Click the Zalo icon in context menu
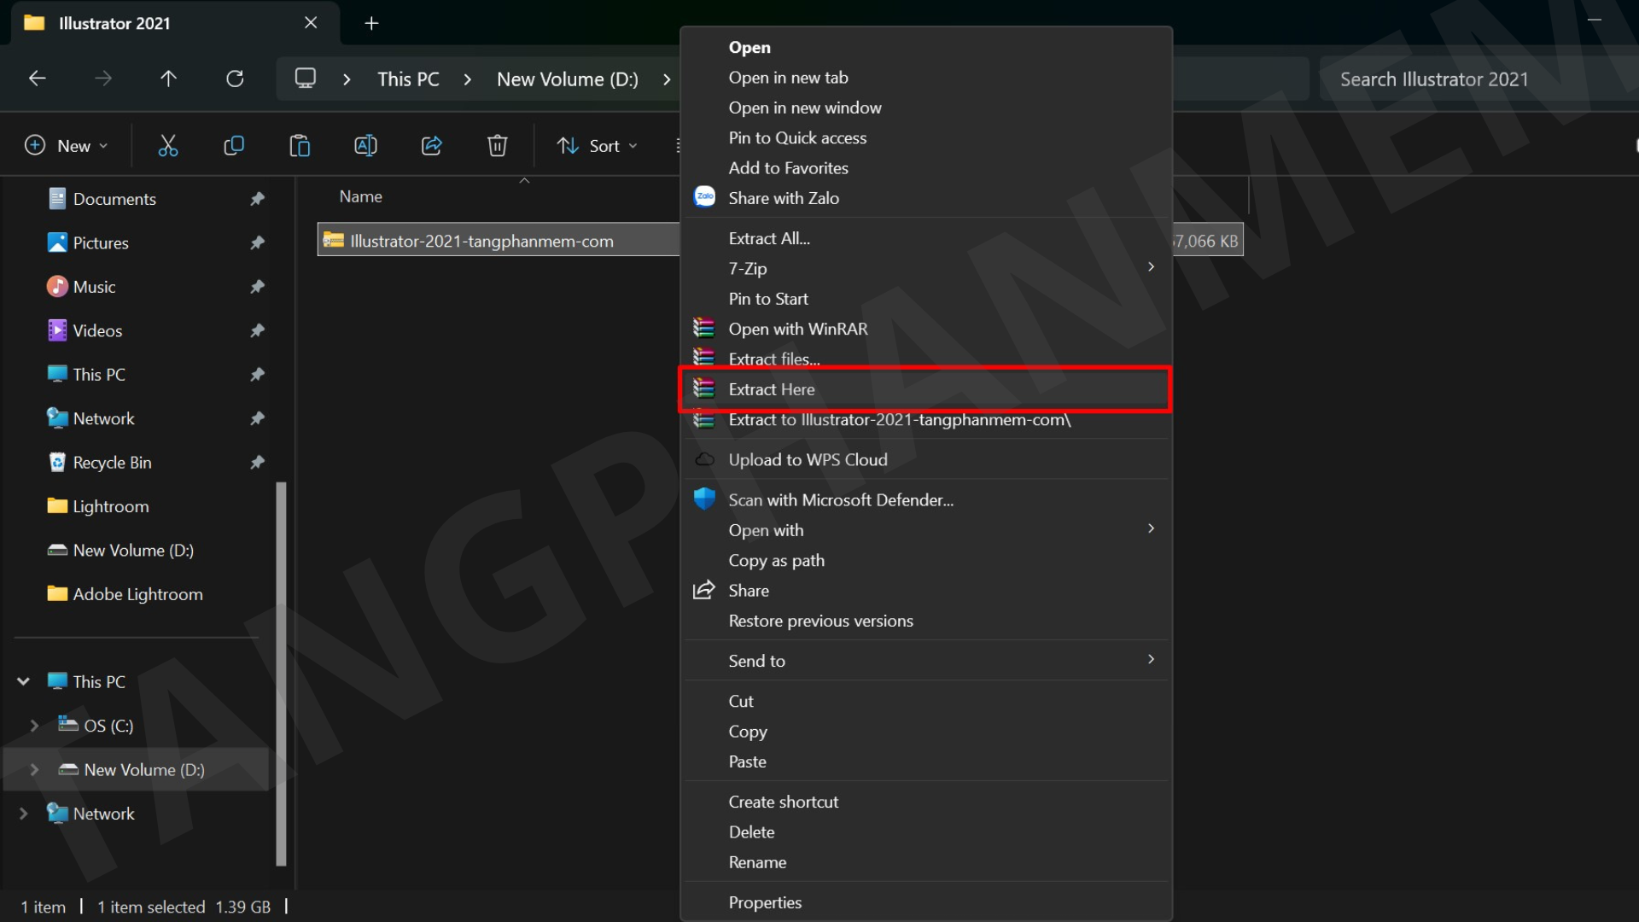This screenshot has width=1639, height=922. point(704,197)
